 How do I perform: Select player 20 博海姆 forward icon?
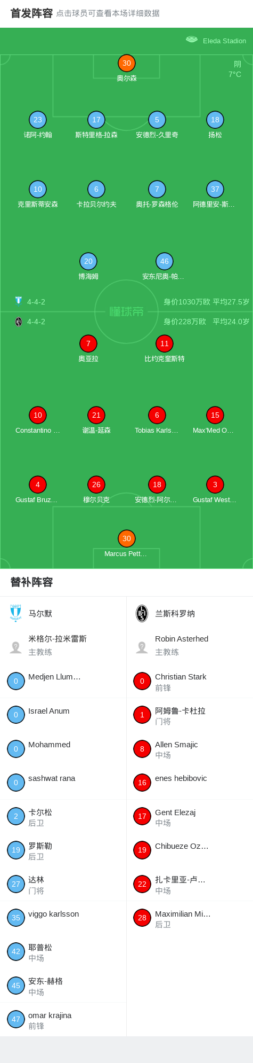point(88,261)
